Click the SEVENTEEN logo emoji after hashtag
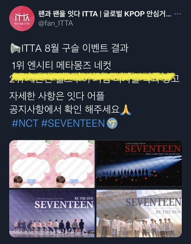This screenshot has height=244, width=191. pos(112,123)
